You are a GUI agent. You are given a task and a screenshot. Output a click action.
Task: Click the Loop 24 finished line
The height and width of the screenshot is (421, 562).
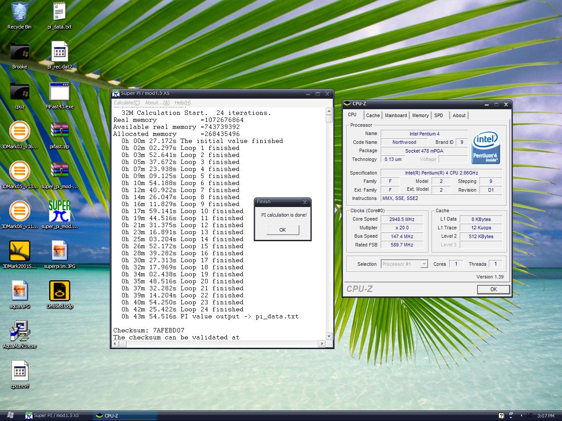coord(182,309)
